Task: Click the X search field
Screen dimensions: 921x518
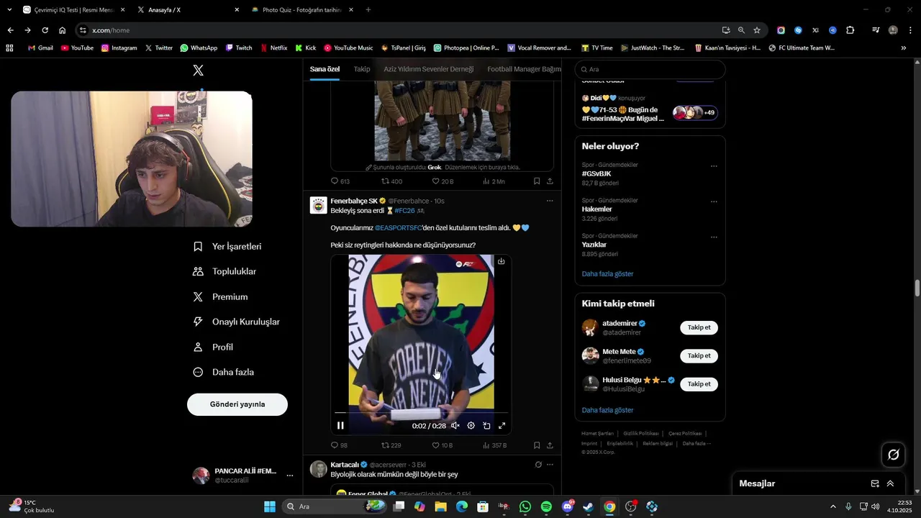Action: [650, 69]
